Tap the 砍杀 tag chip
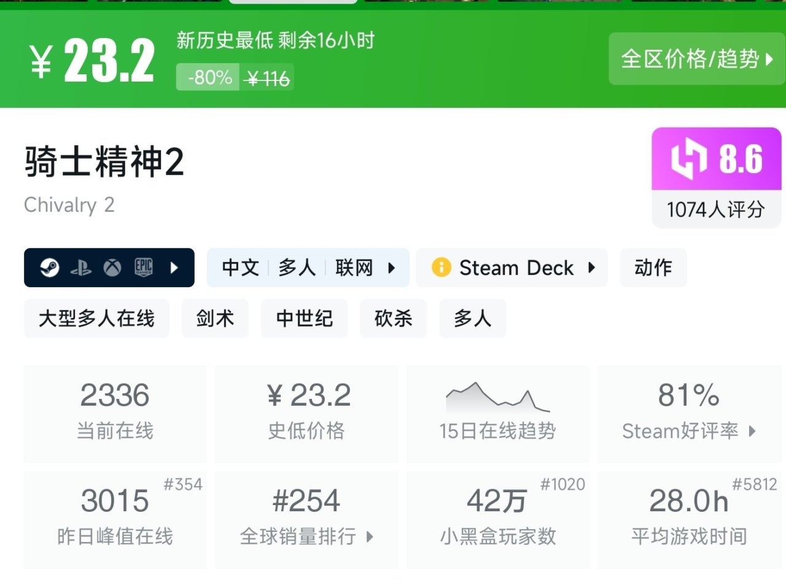786x580 pixels. tap(393, 319)
